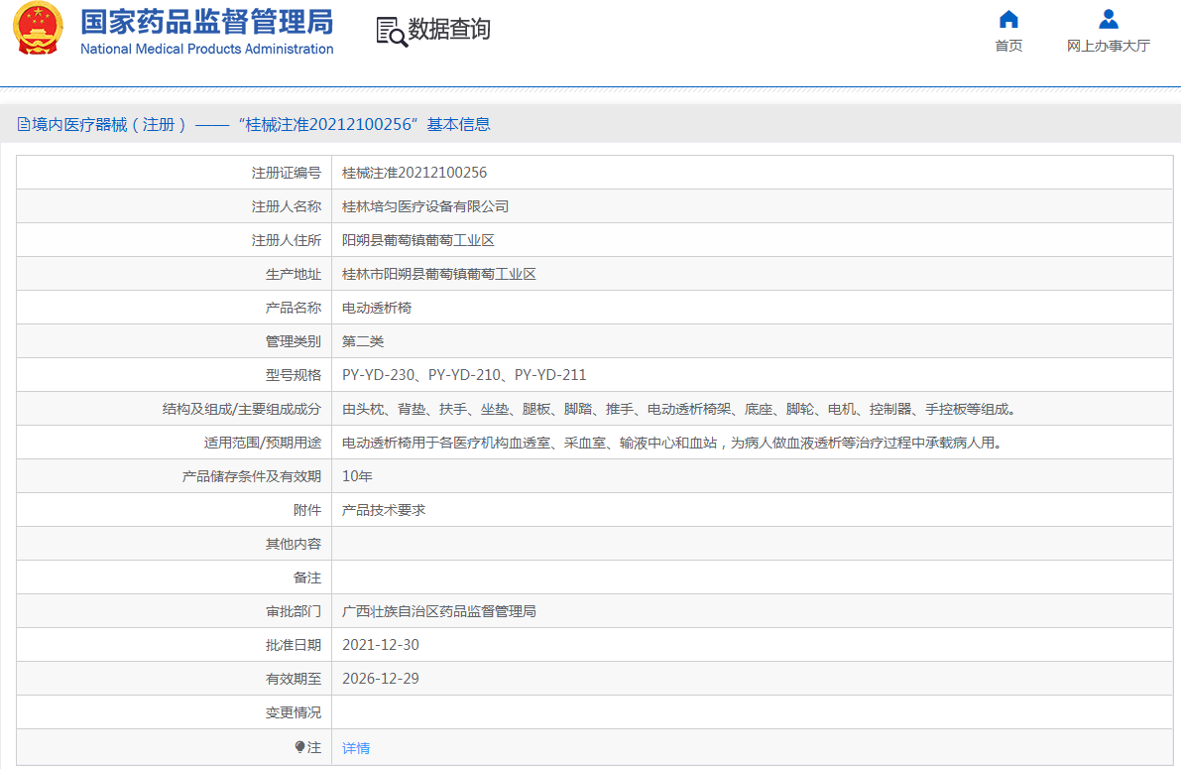Click the 数据查询 search document icon
This screenshot has height=769, width=1181.
(392, 32)
